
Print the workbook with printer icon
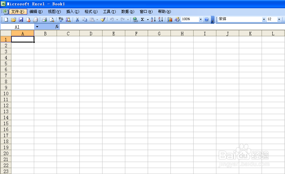(x=45, y=20)
